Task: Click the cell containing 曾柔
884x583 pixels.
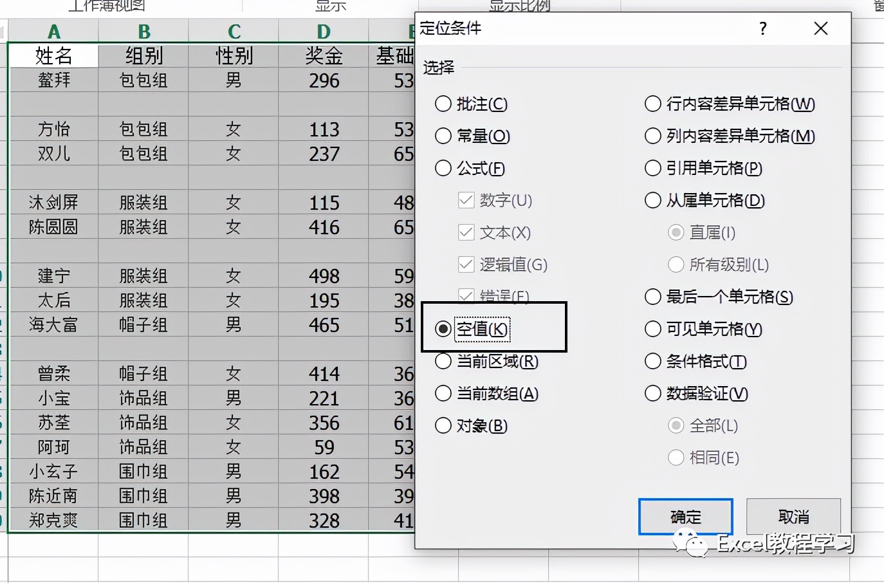Action: point(53,374)
